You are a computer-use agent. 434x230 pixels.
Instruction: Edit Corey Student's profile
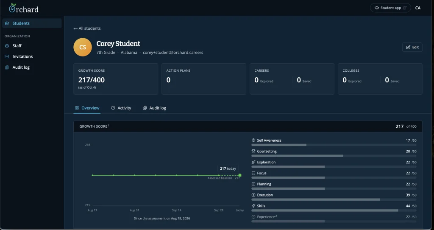tap(412, 47)
